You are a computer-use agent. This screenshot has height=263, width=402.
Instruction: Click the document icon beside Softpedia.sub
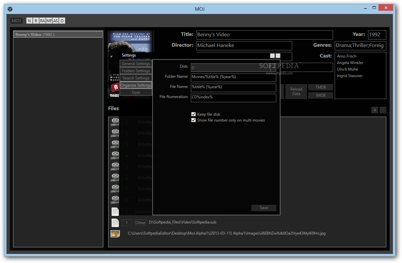coord(115,222)
